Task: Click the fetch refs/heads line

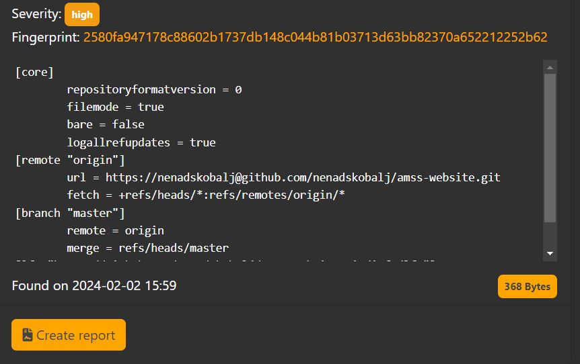Action: (206, 195)
